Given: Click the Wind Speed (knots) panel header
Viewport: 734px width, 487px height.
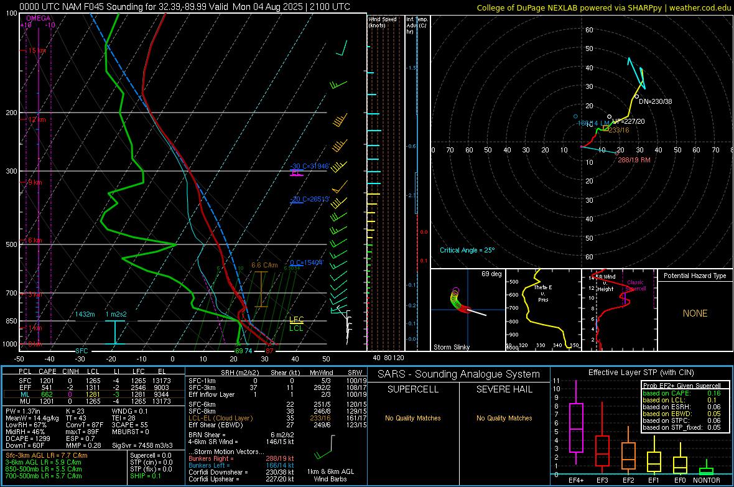Looking at the screenshot, I should pos(383,22).
